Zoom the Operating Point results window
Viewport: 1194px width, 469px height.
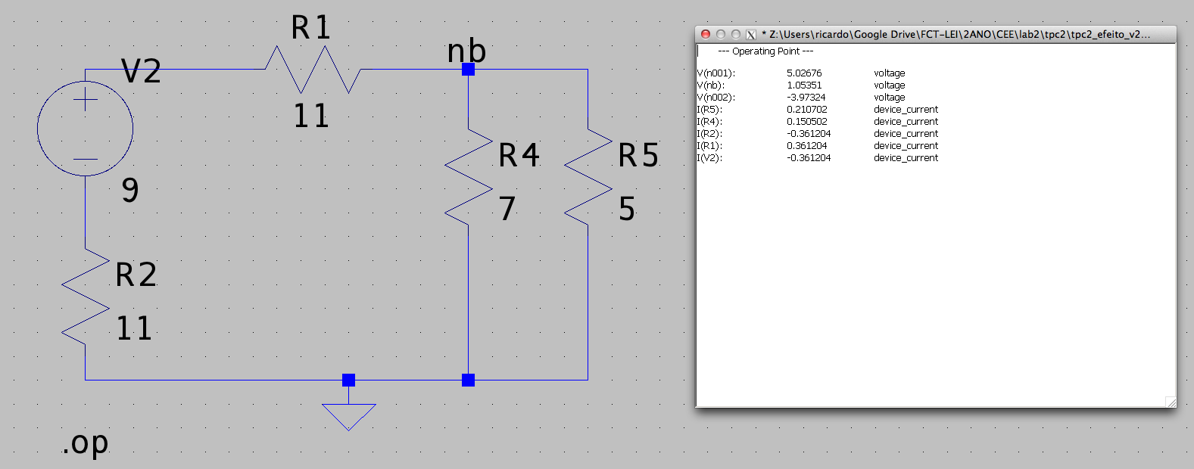[735, 34]
